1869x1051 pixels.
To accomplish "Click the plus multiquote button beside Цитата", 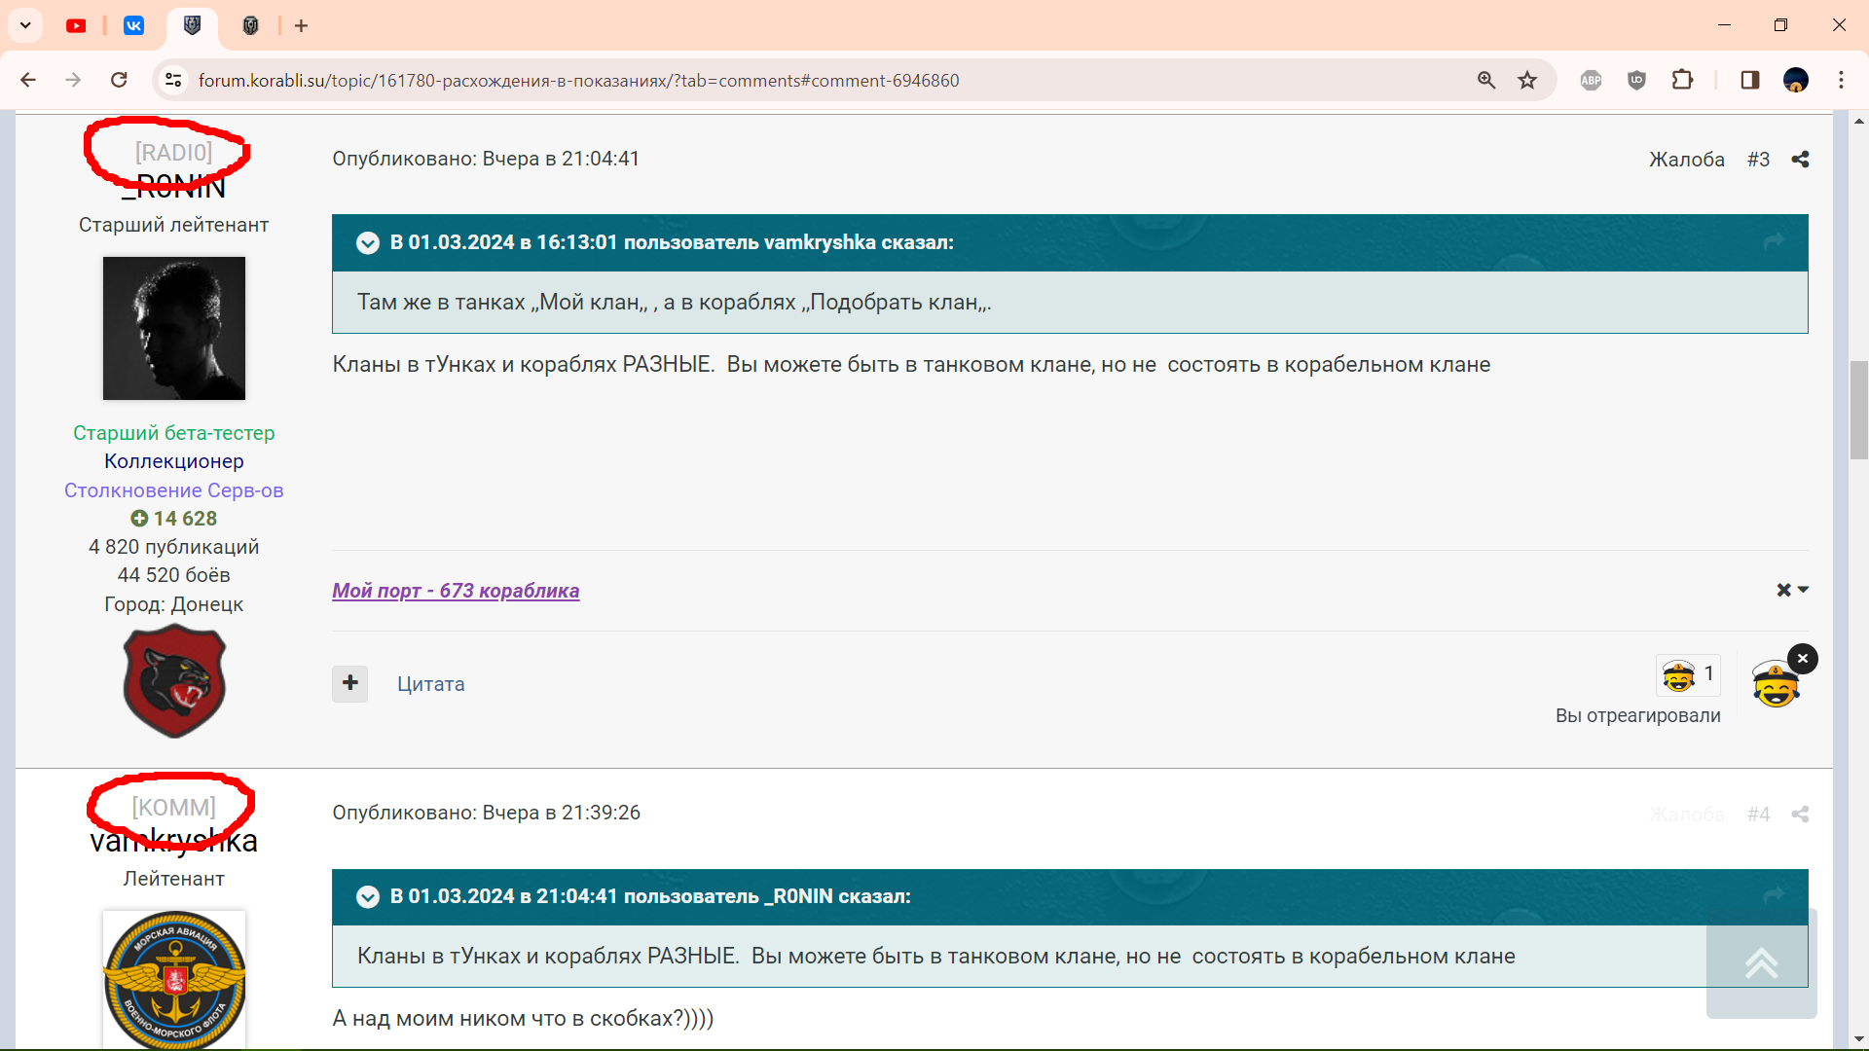I will 350,683.
